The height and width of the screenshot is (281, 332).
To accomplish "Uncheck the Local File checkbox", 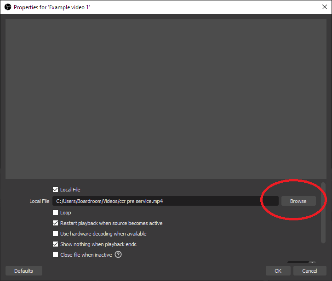I will [x=55, y=190].
